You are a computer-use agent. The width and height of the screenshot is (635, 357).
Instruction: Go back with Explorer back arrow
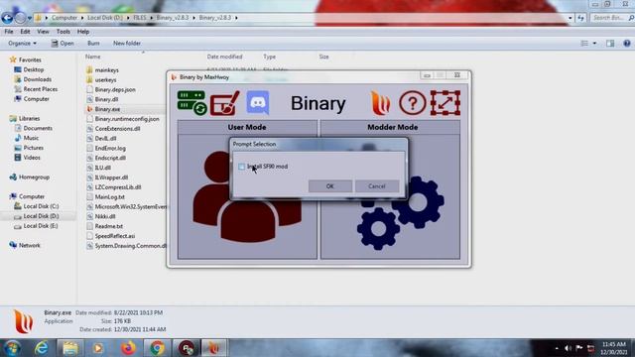point(7,18)
